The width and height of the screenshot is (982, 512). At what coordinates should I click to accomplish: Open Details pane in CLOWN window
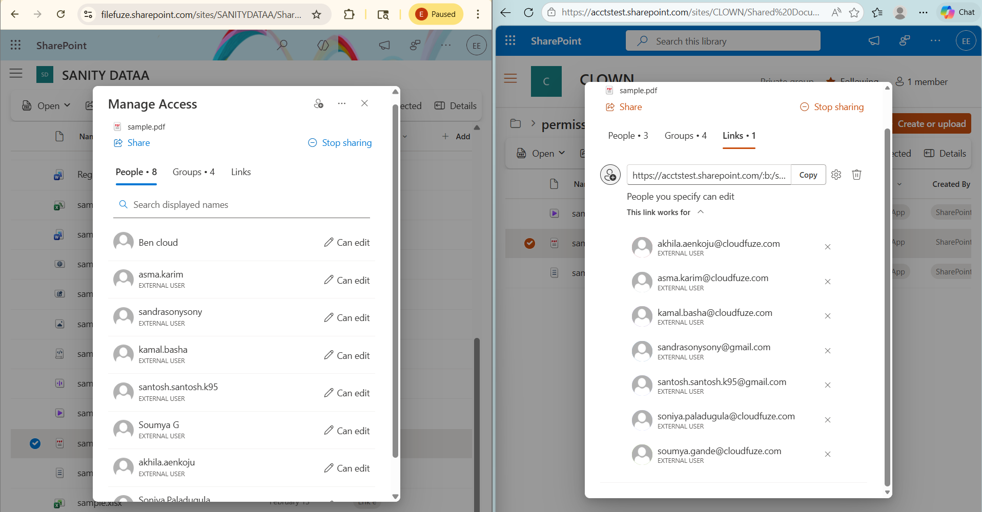click(x=945, y=153)
